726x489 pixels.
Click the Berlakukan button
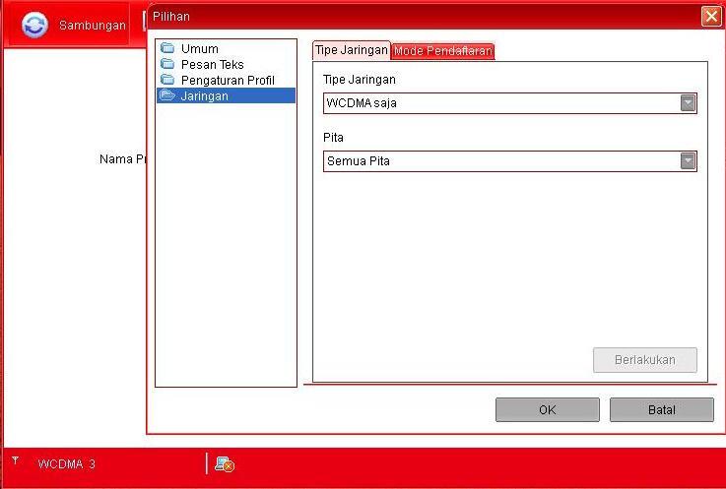coord(645,360)
